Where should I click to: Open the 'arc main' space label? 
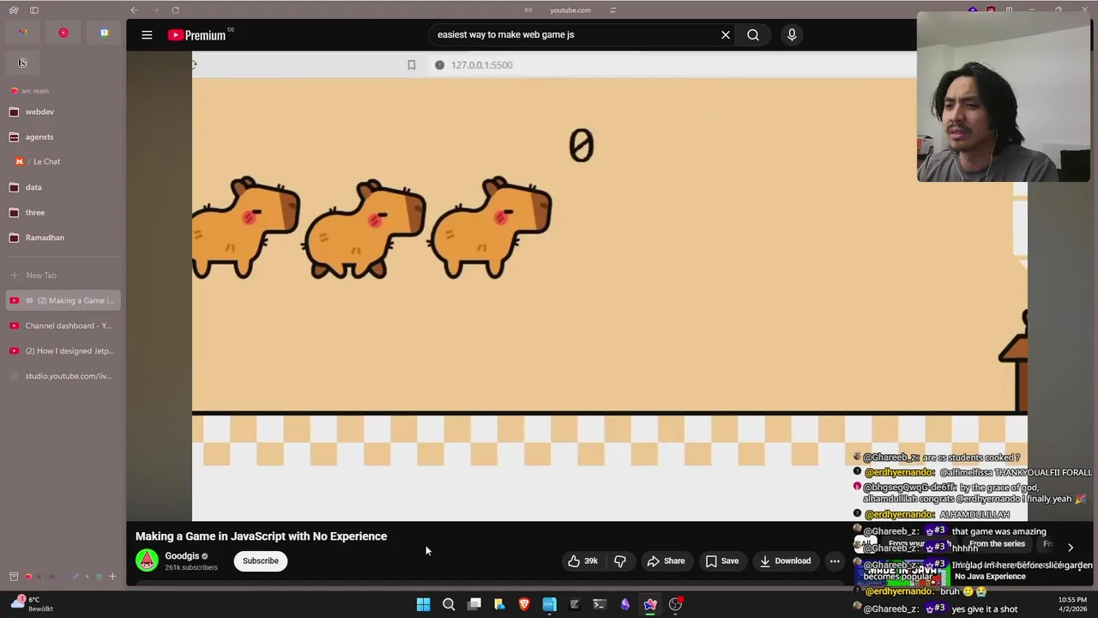tap(35, 91)
